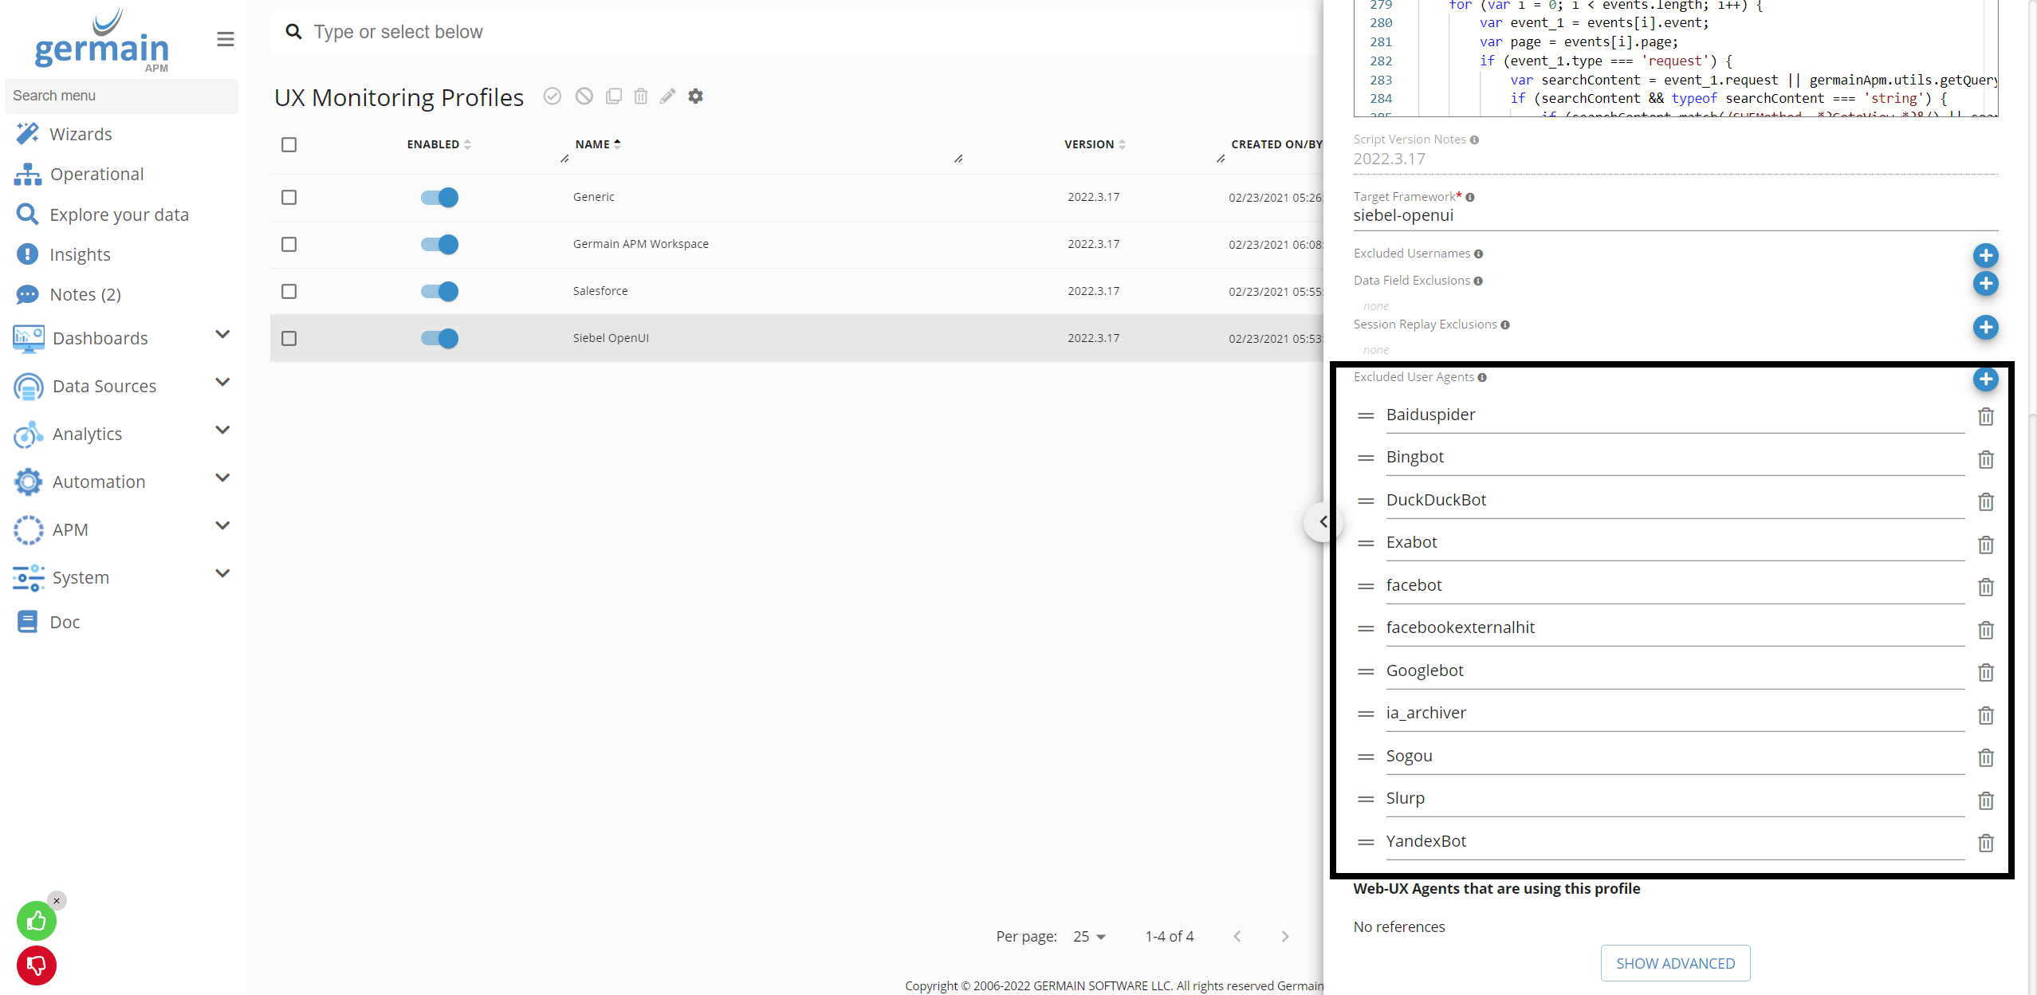This screenshot has height=995, width=2037.
Task: Click the hamburger menu next to the germain logo
Action: 226,37
